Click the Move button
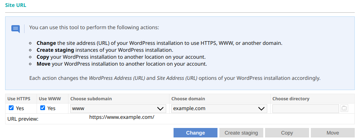This screenshot has width=361, height=140. (x=333, y=133)
